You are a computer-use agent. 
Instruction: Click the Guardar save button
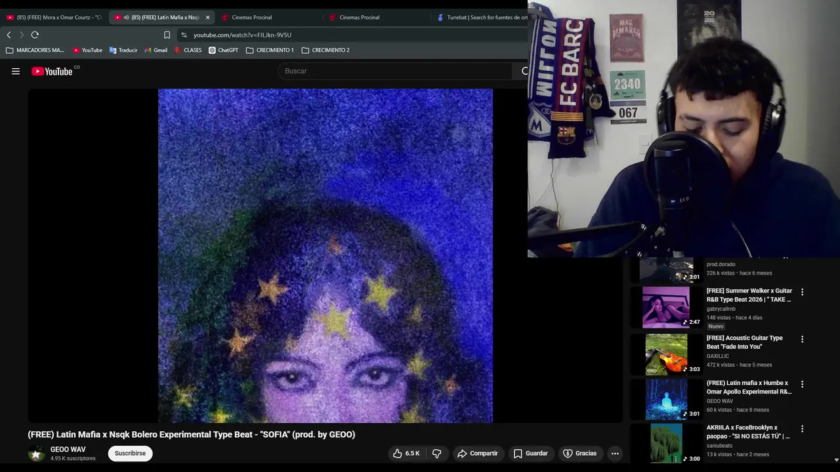pos(531,454)
